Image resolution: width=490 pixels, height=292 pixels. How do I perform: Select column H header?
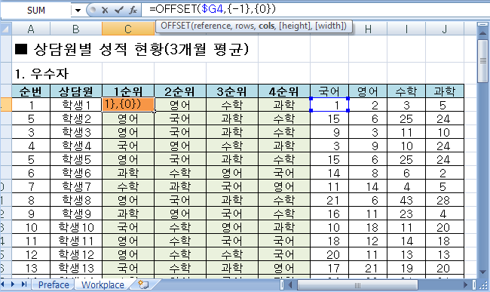pyautogui.click(x=368, y=29)
